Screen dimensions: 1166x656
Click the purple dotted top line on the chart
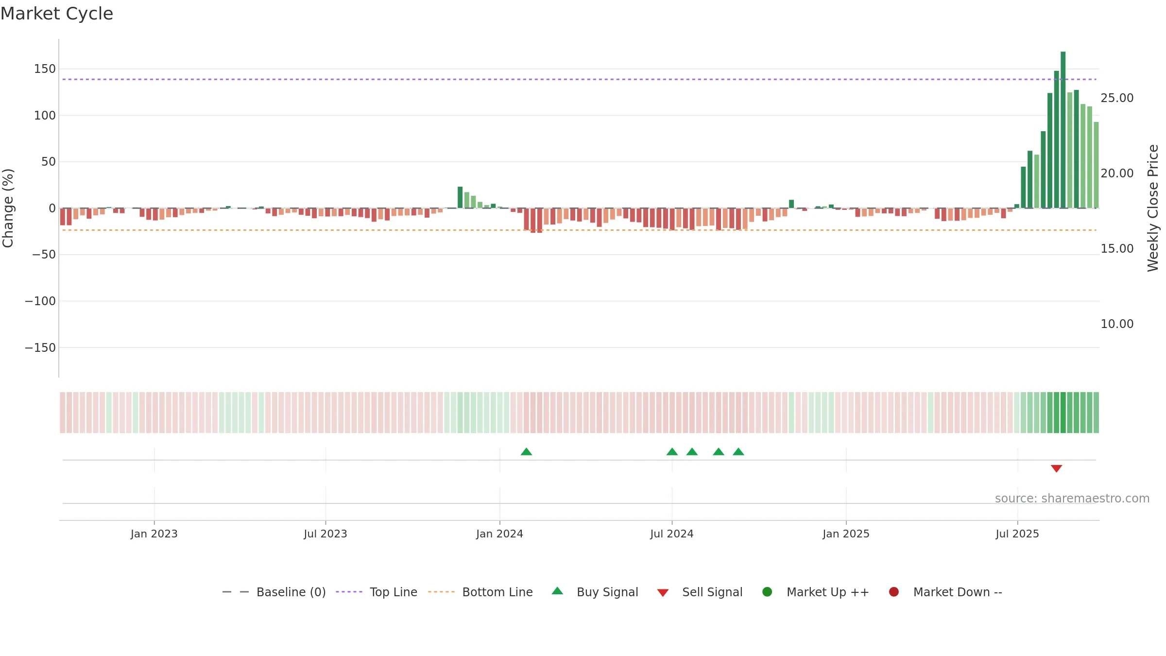pos(579,79)
